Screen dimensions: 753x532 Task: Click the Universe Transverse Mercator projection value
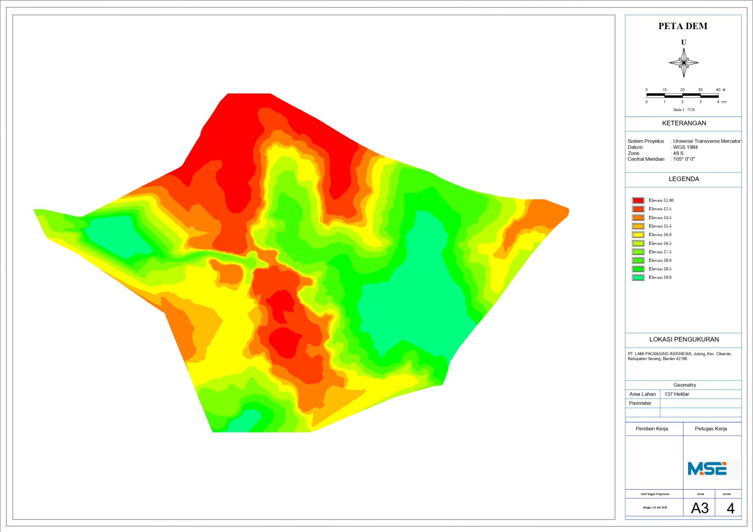click(x=706, y=141)
